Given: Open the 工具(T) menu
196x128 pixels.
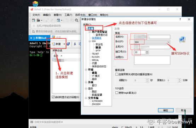Looking at the screenshot, I should tap(68, 15).
